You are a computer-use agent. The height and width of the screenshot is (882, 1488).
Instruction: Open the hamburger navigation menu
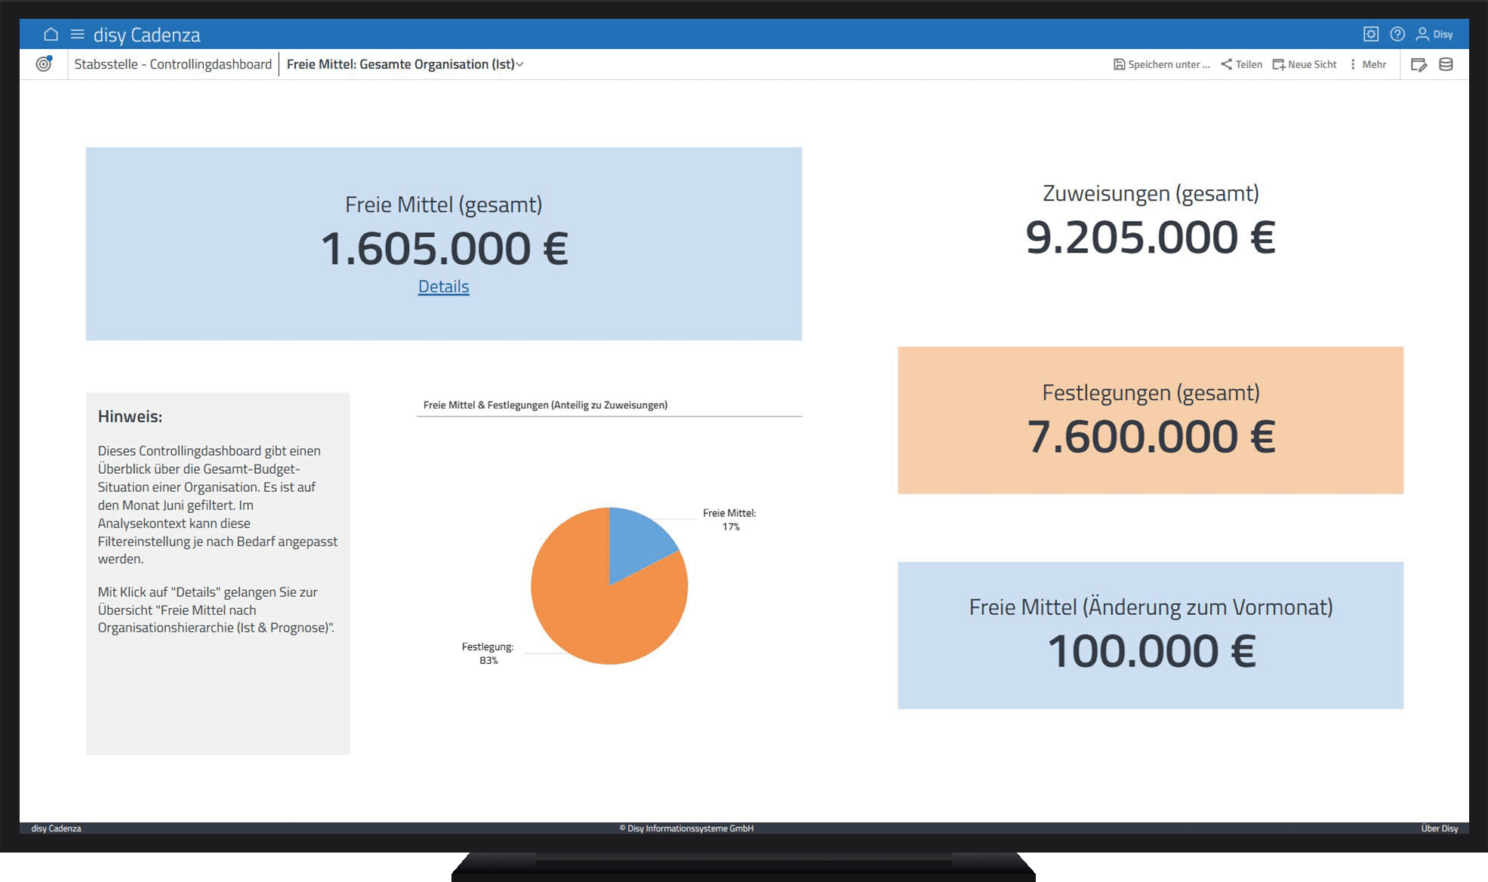(77, 35)
